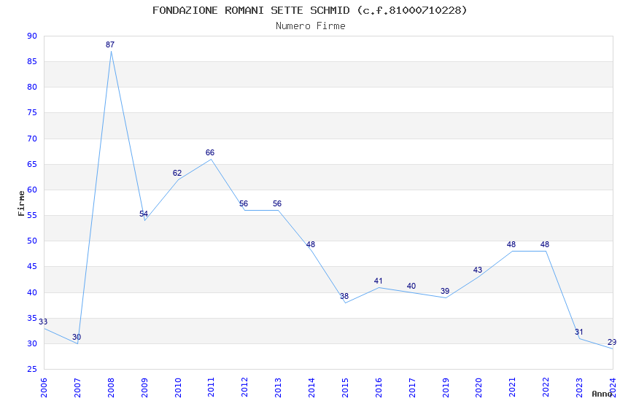Click the 48 data label for 2021

click(x=511, y=244)
